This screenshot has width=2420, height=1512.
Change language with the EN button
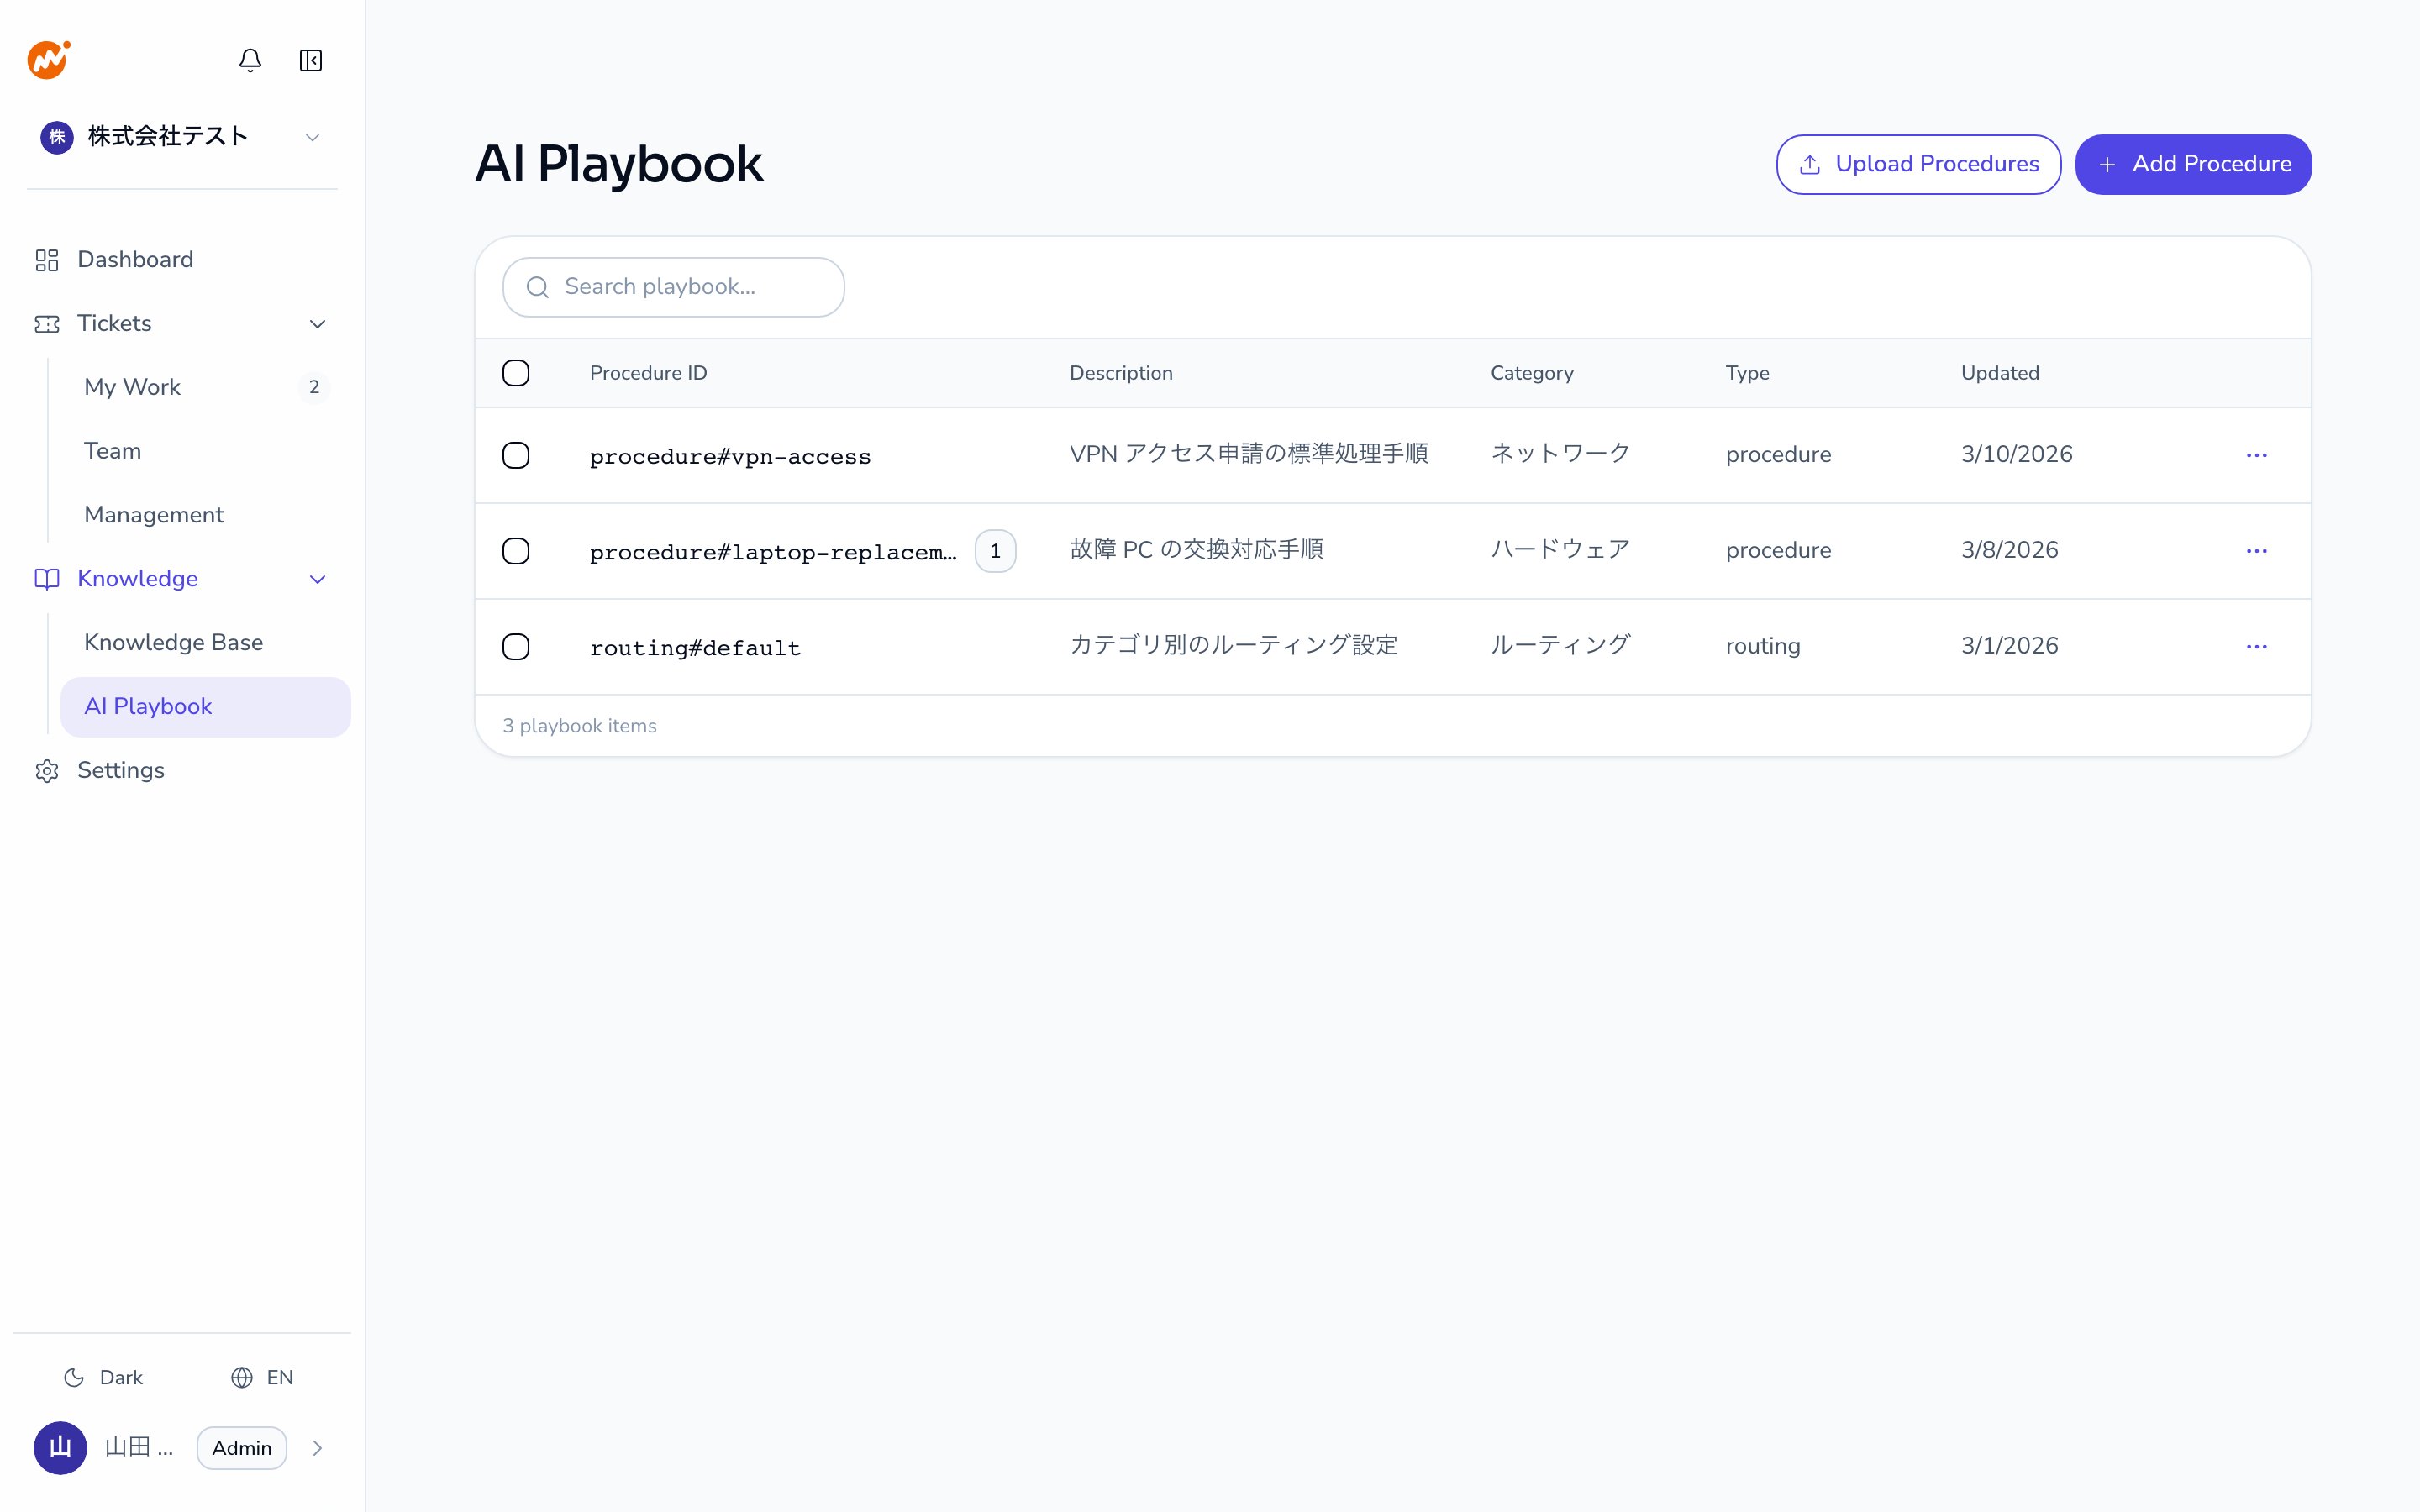tap(262, 1378)
